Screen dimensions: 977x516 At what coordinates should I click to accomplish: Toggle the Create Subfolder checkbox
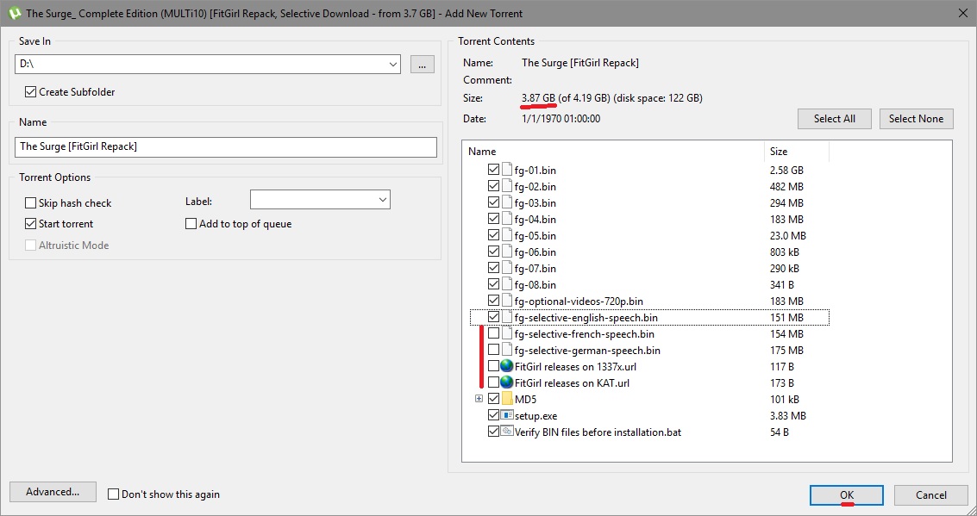(x=30, y=92)
